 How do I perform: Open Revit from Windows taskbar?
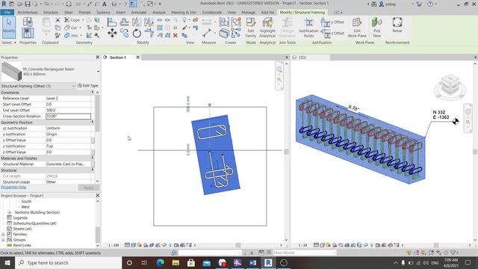268,262
